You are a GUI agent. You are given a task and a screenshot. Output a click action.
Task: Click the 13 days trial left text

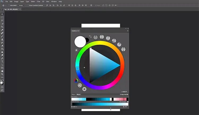click(124, 94)
